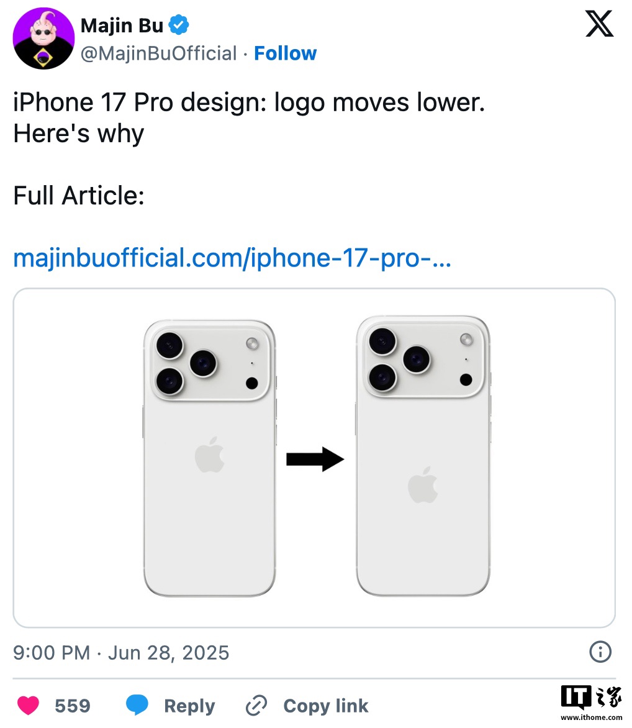Open the @MajinBuOfficial handle link
The width and height of the screenshot is (632, 728).
tap(159, 53)
